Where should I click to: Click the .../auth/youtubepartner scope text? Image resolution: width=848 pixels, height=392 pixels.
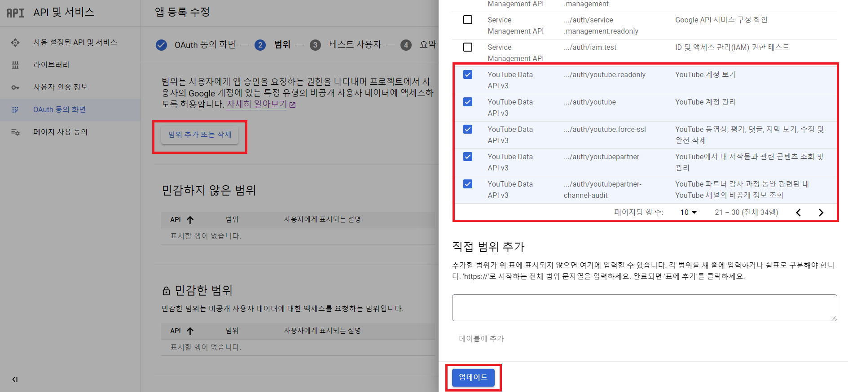602,157
